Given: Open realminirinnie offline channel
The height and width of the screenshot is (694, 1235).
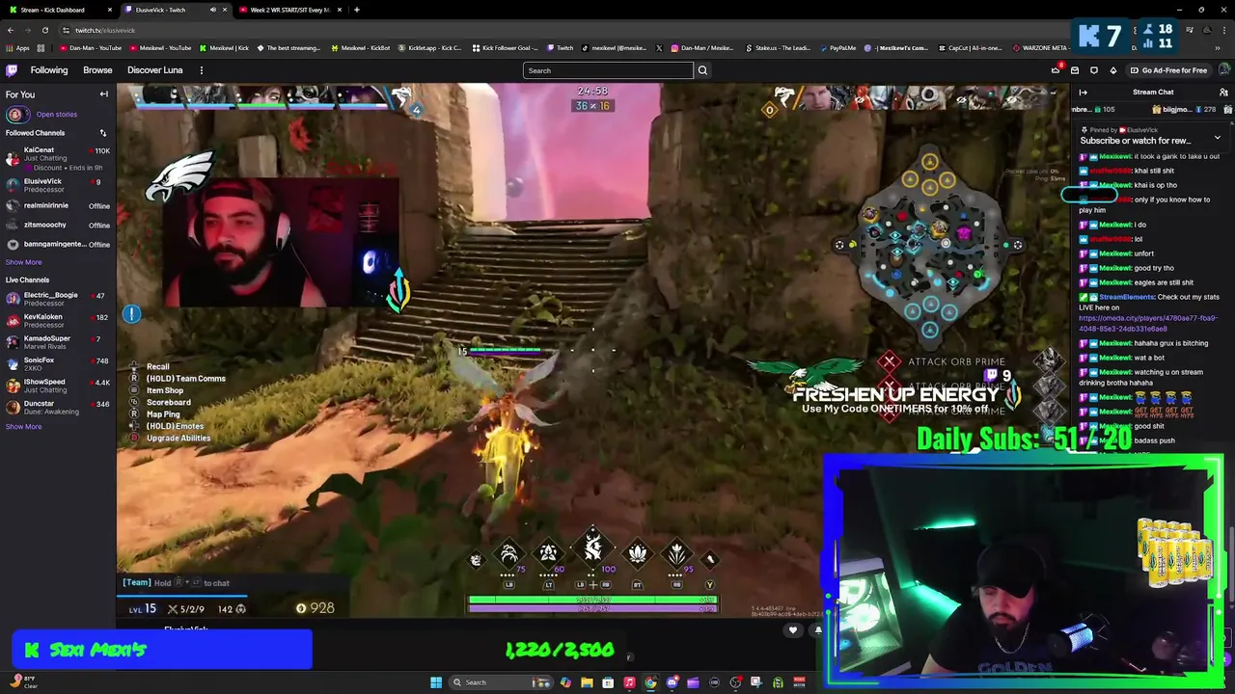Looking at the screenshot, I should pyautogui.click(x=58, y=205).
